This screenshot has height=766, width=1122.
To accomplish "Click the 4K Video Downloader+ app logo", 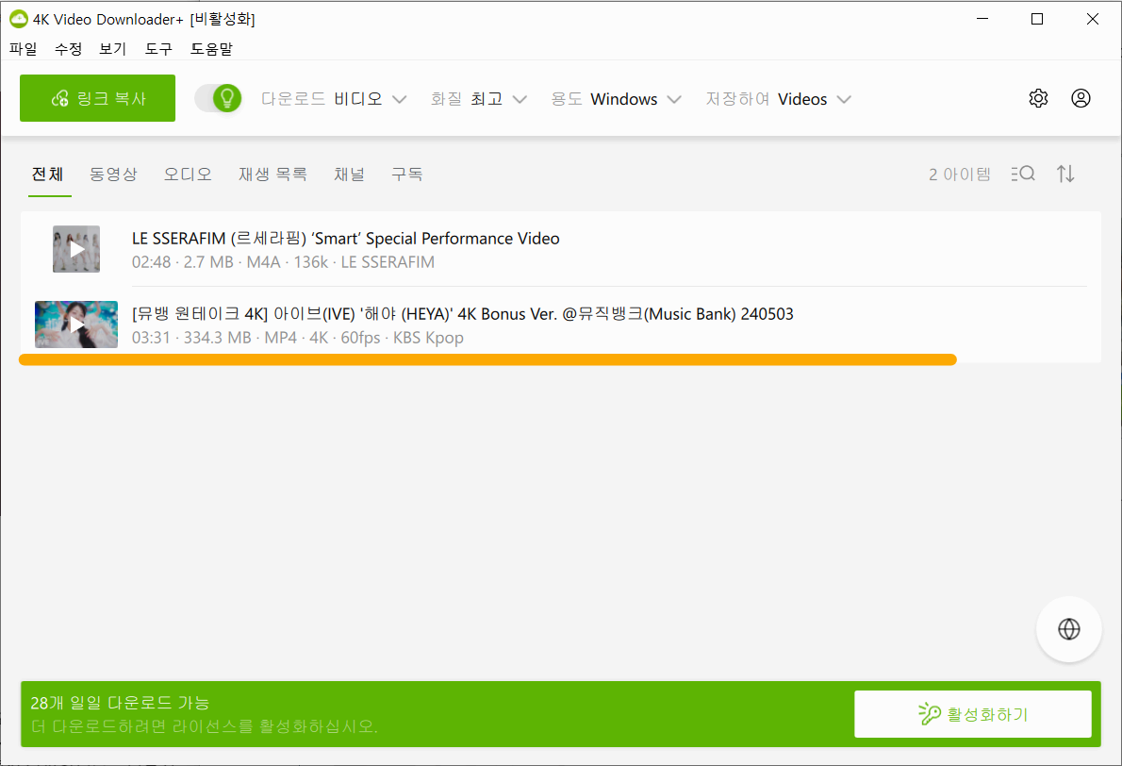I will pos(19,19).
